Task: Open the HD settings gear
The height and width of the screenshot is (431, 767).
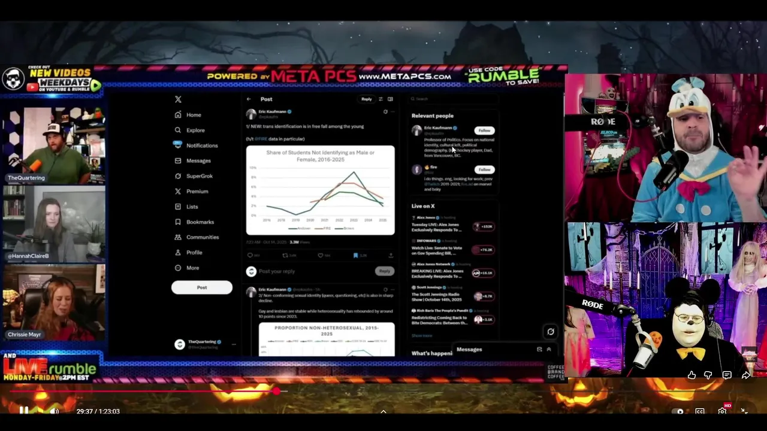Action: pyautogui.click(x=723, y=411)
